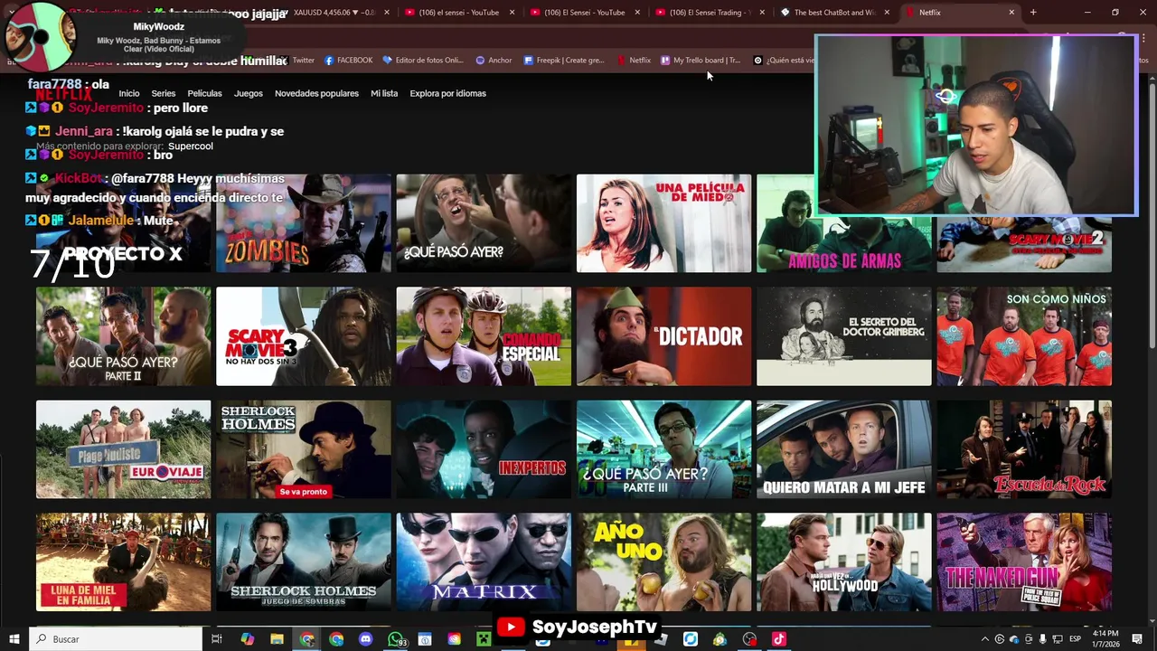Open FACEBOOK bookmark
The image size is (1157, 651).
(348, 61)
